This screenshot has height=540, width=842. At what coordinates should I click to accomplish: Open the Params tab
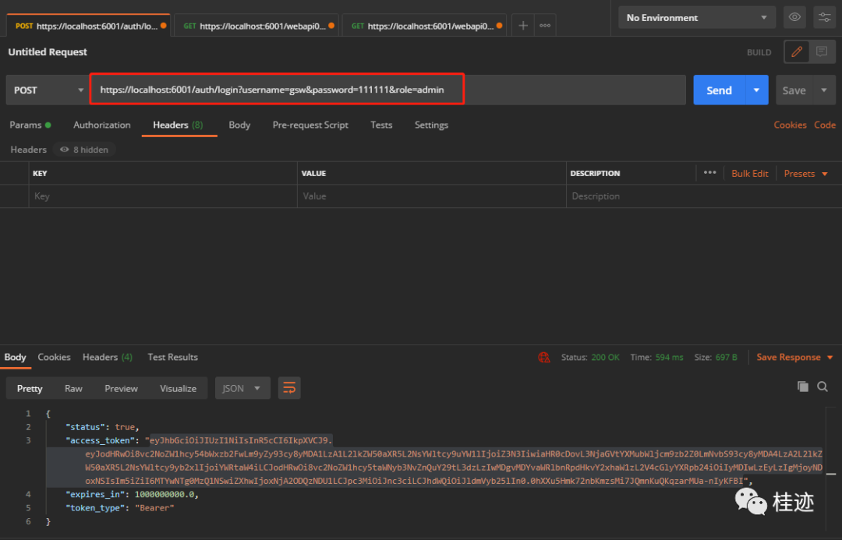30,125
